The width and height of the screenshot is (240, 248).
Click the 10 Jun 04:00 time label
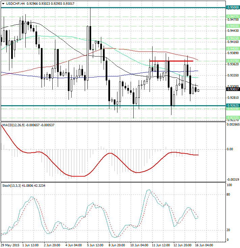[x=139, y=245]
